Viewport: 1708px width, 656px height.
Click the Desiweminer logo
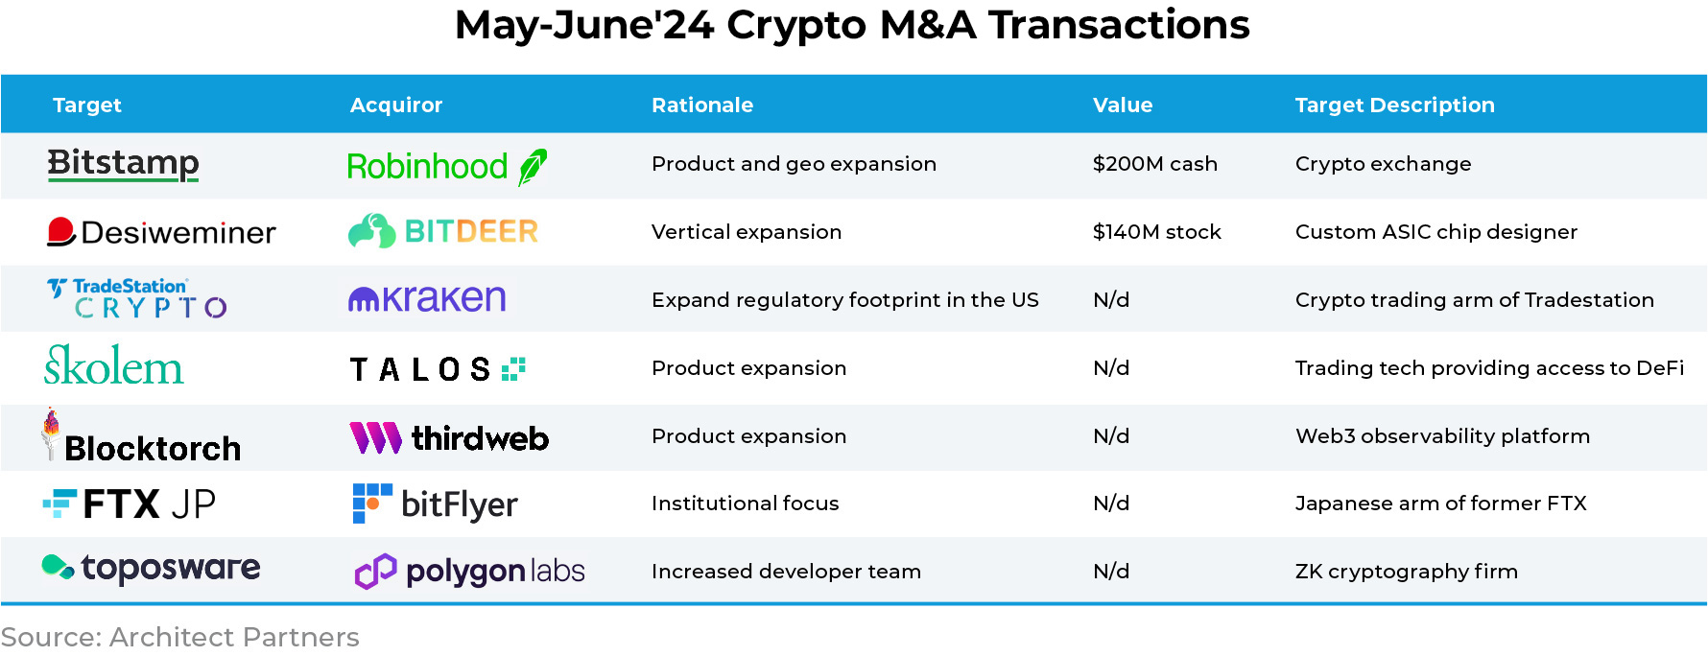click(161, 232)
